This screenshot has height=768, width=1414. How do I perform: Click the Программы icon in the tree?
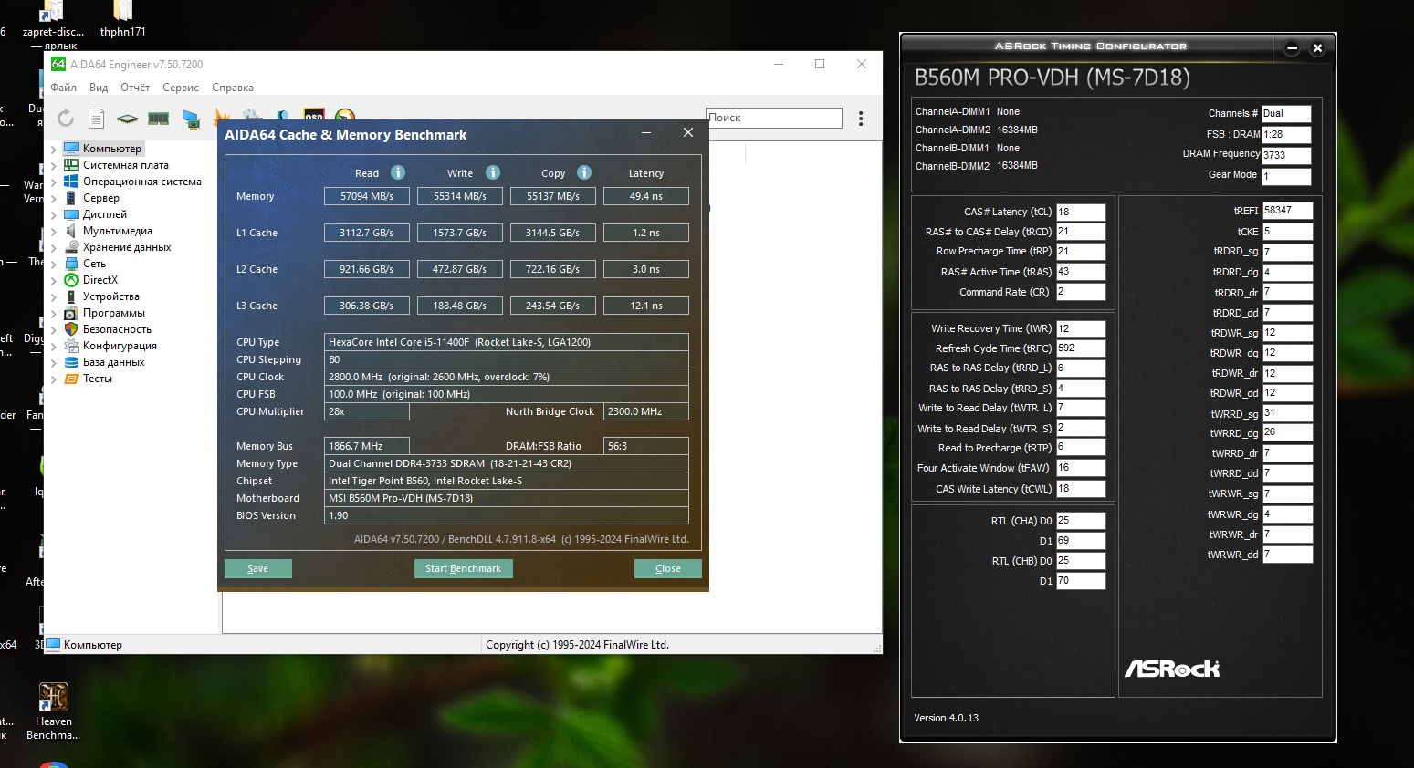[71, 313]
